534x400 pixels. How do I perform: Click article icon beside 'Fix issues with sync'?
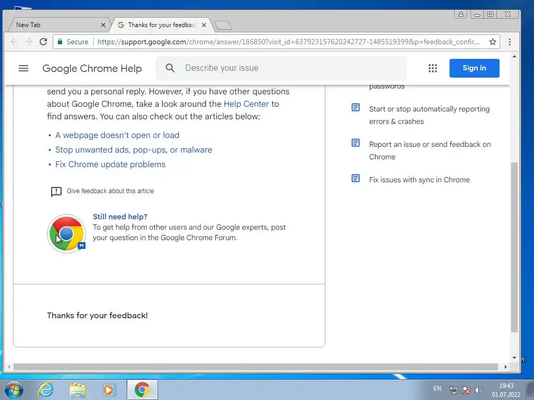[x=356, y=178]
